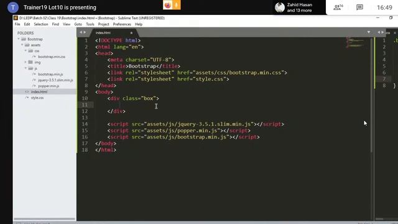The width and height of the screenshot is (398, 224).
Task: Click the folder icon next to css
Action: tap(30, 51)
